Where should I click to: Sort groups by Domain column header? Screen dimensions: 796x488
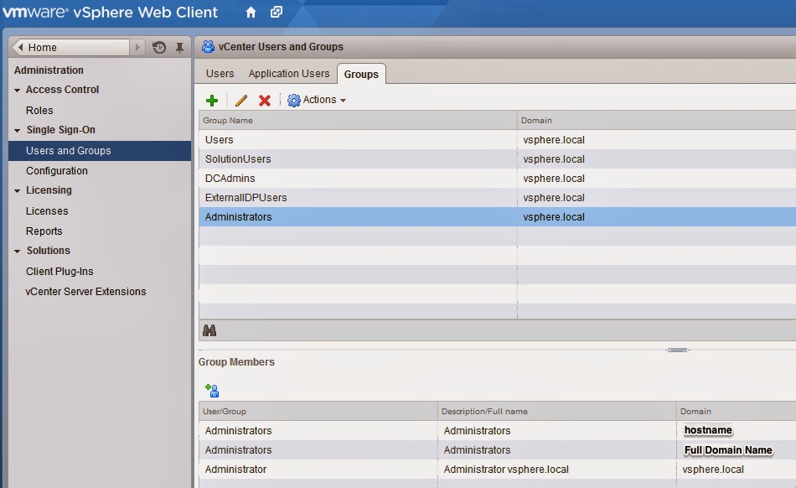[x=657, y=121]
